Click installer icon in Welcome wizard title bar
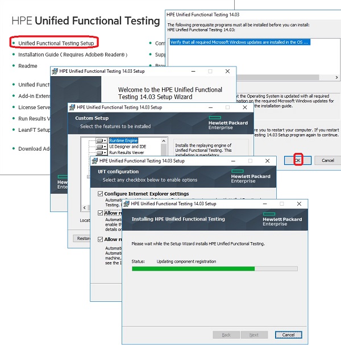 click(55, 71)
